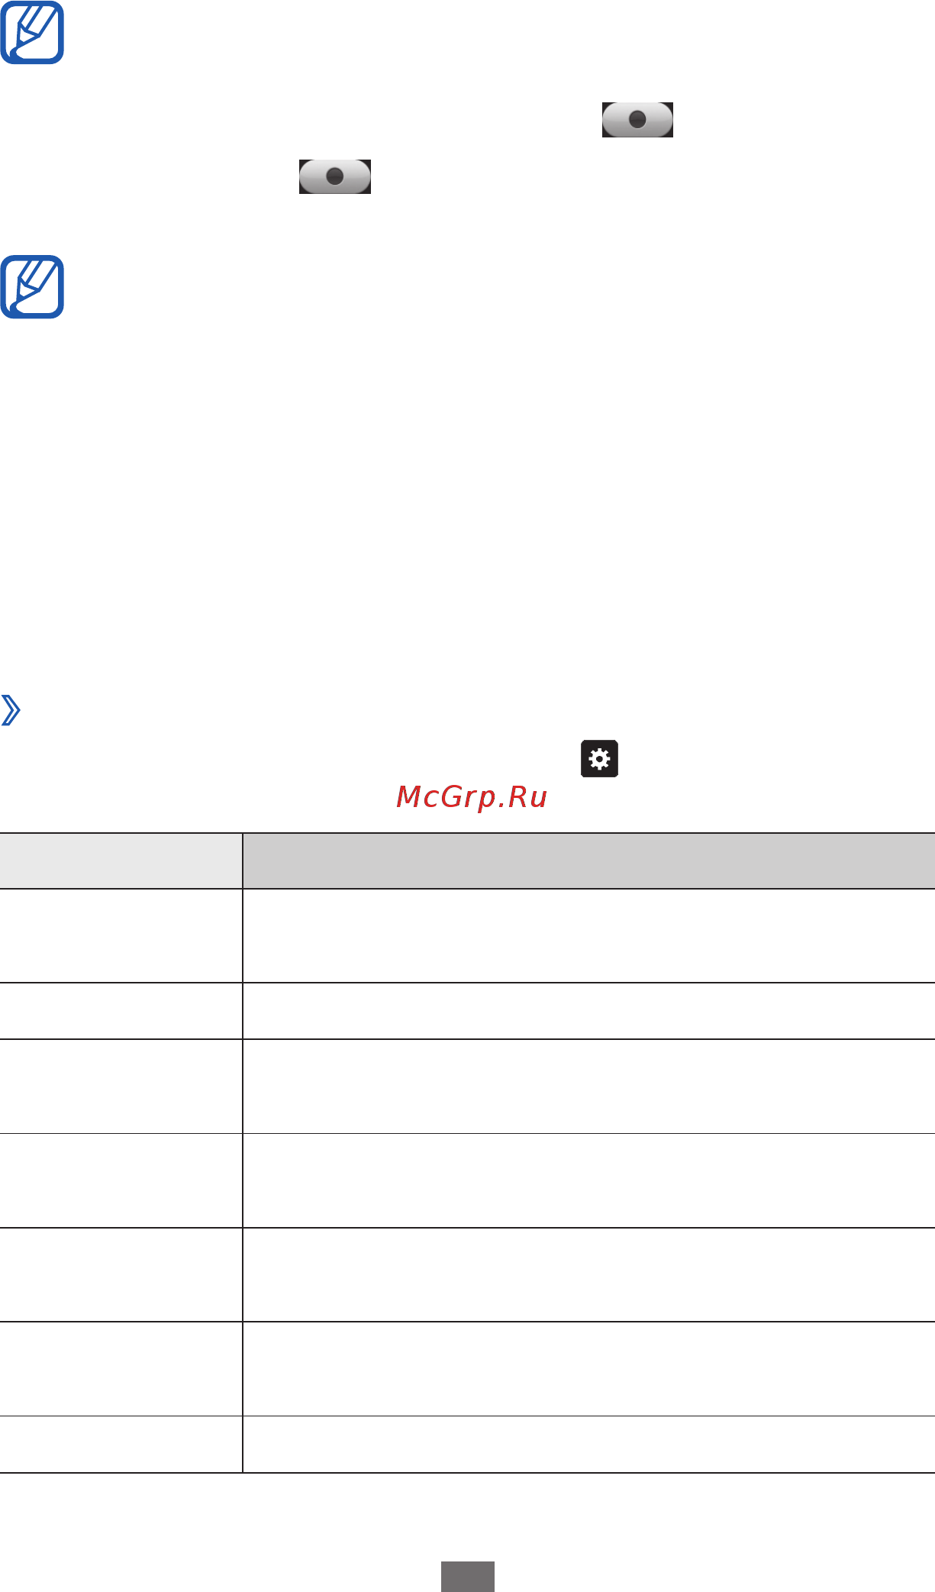This screenshot has width=935, height=1592.
Task: Click the uppermost blue note pencil icon
Action: (x=32, y=33)
